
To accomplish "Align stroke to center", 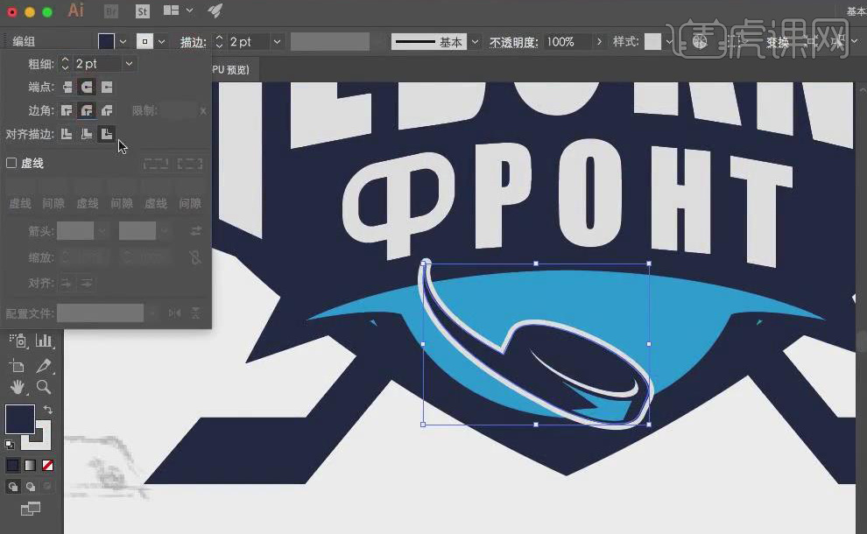I will pyautogui.click(x=67, y=134).
